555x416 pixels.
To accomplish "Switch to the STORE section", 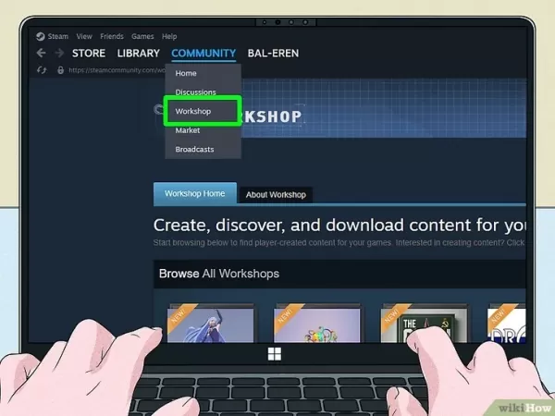I will (x=89, y=53).
